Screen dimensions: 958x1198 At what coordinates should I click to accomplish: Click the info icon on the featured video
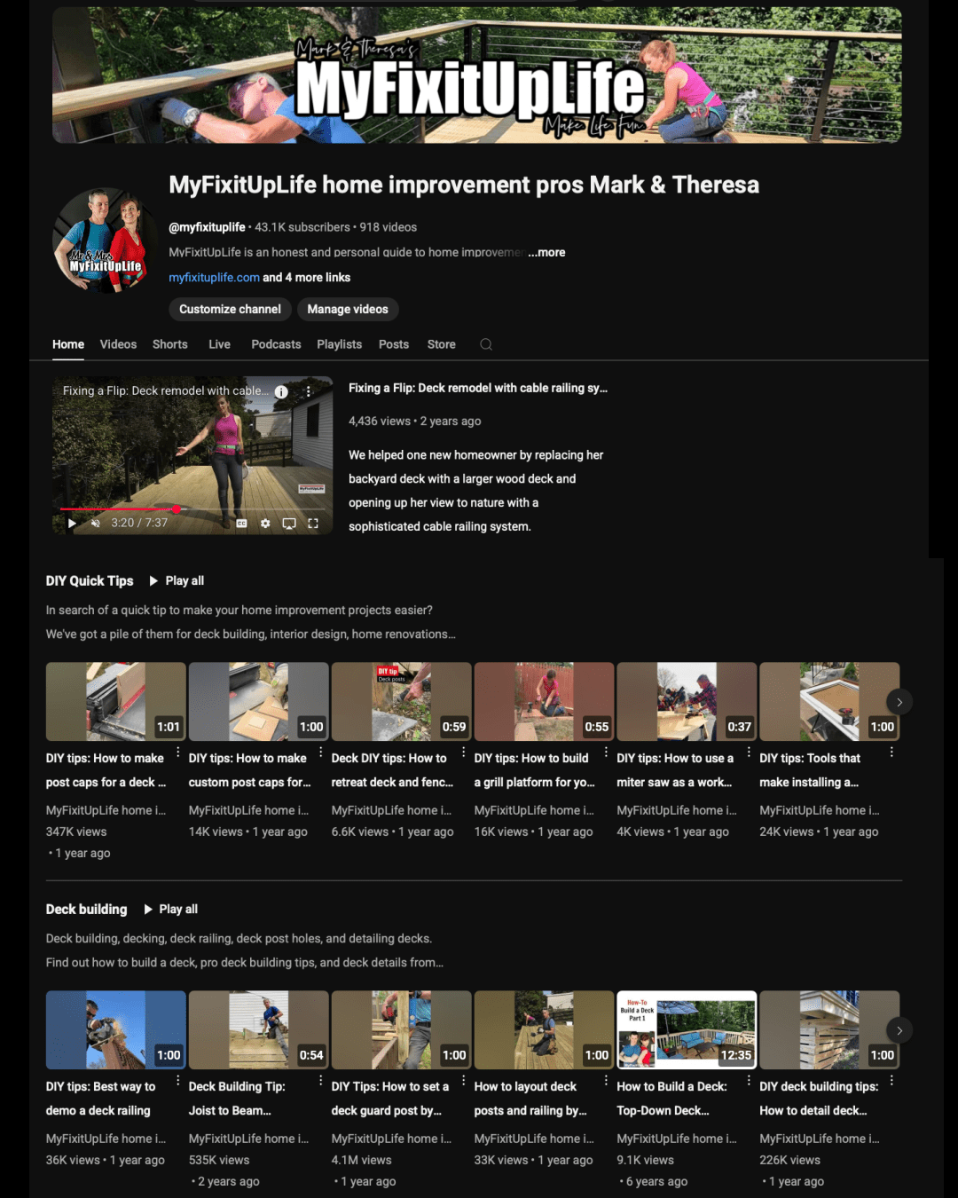click(x=280, y=390)
